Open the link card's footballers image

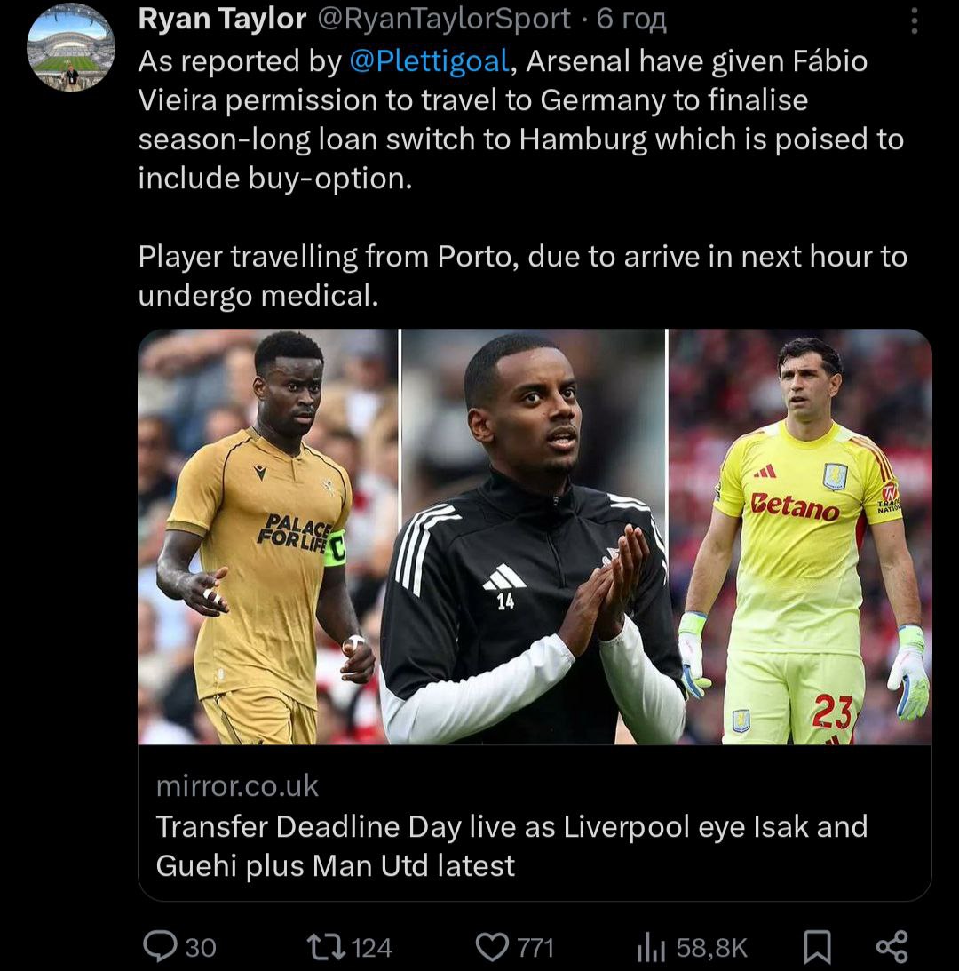coord(535,537)
